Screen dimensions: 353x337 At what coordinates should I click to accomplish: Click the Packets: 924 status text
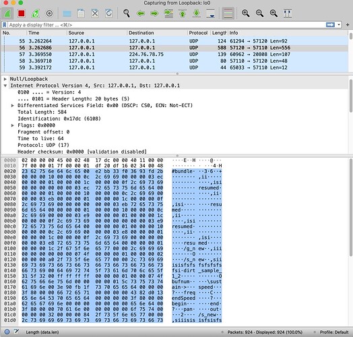265,332
